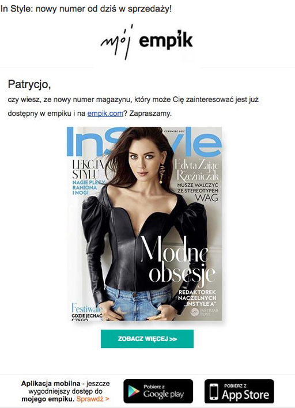
Task: Click the "Lekcja stylu" text on cover
Action: tap(88, 169)
